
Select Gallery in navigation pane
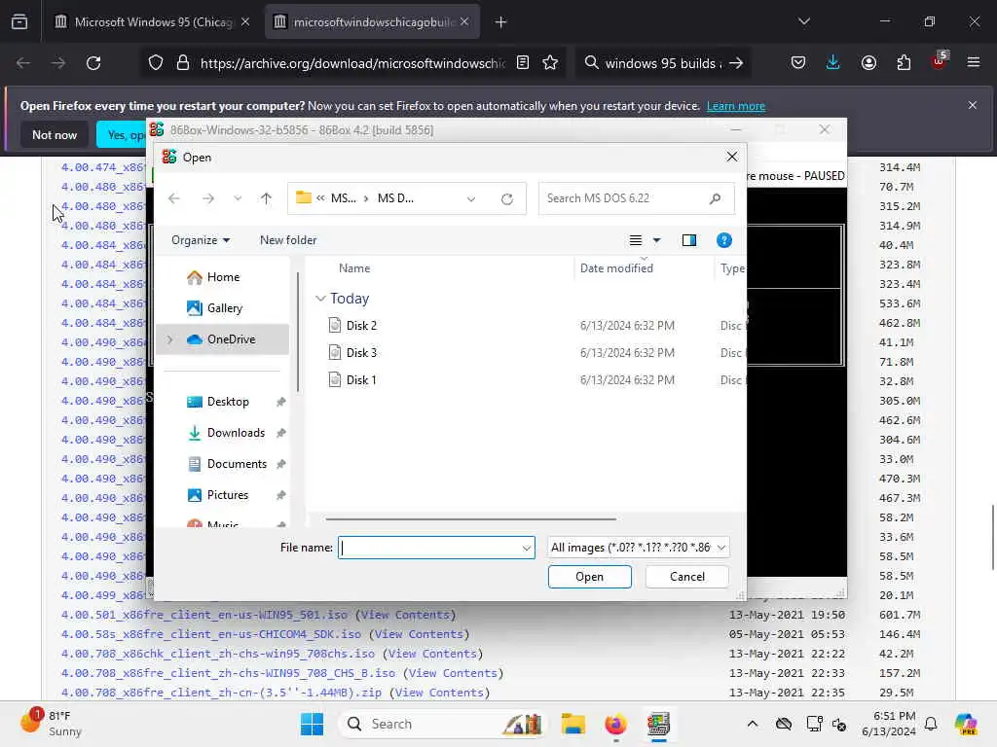point(223,308)
